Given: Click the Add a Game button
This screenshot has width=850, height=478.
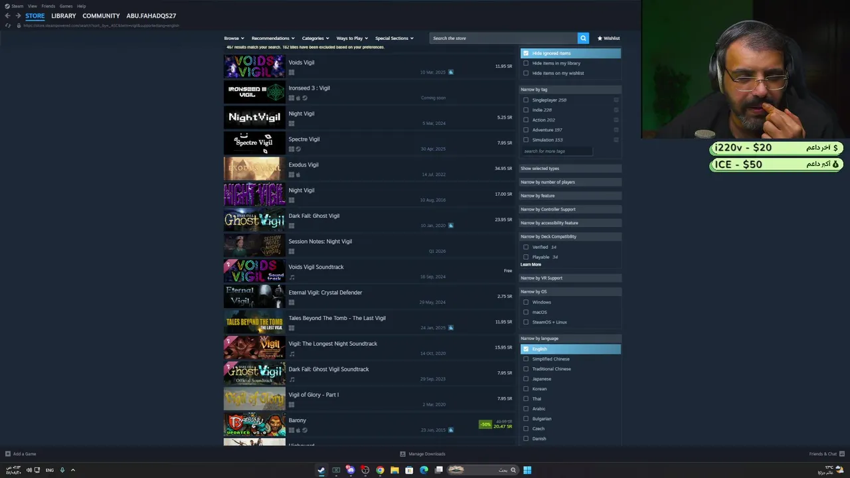Looking at the screenshot, I should tap(21, 454).
